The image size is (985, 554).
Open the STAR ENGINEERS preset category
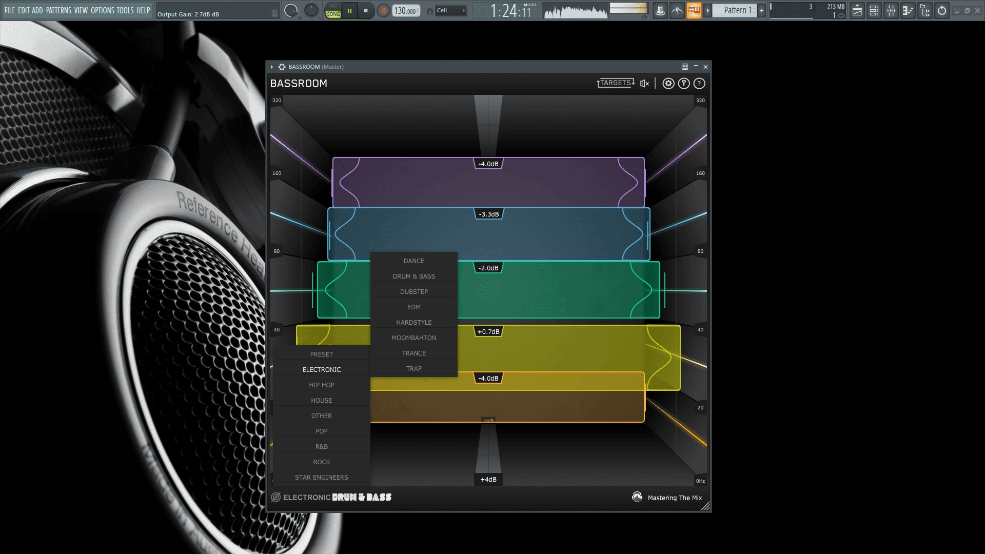pos(322,478)
